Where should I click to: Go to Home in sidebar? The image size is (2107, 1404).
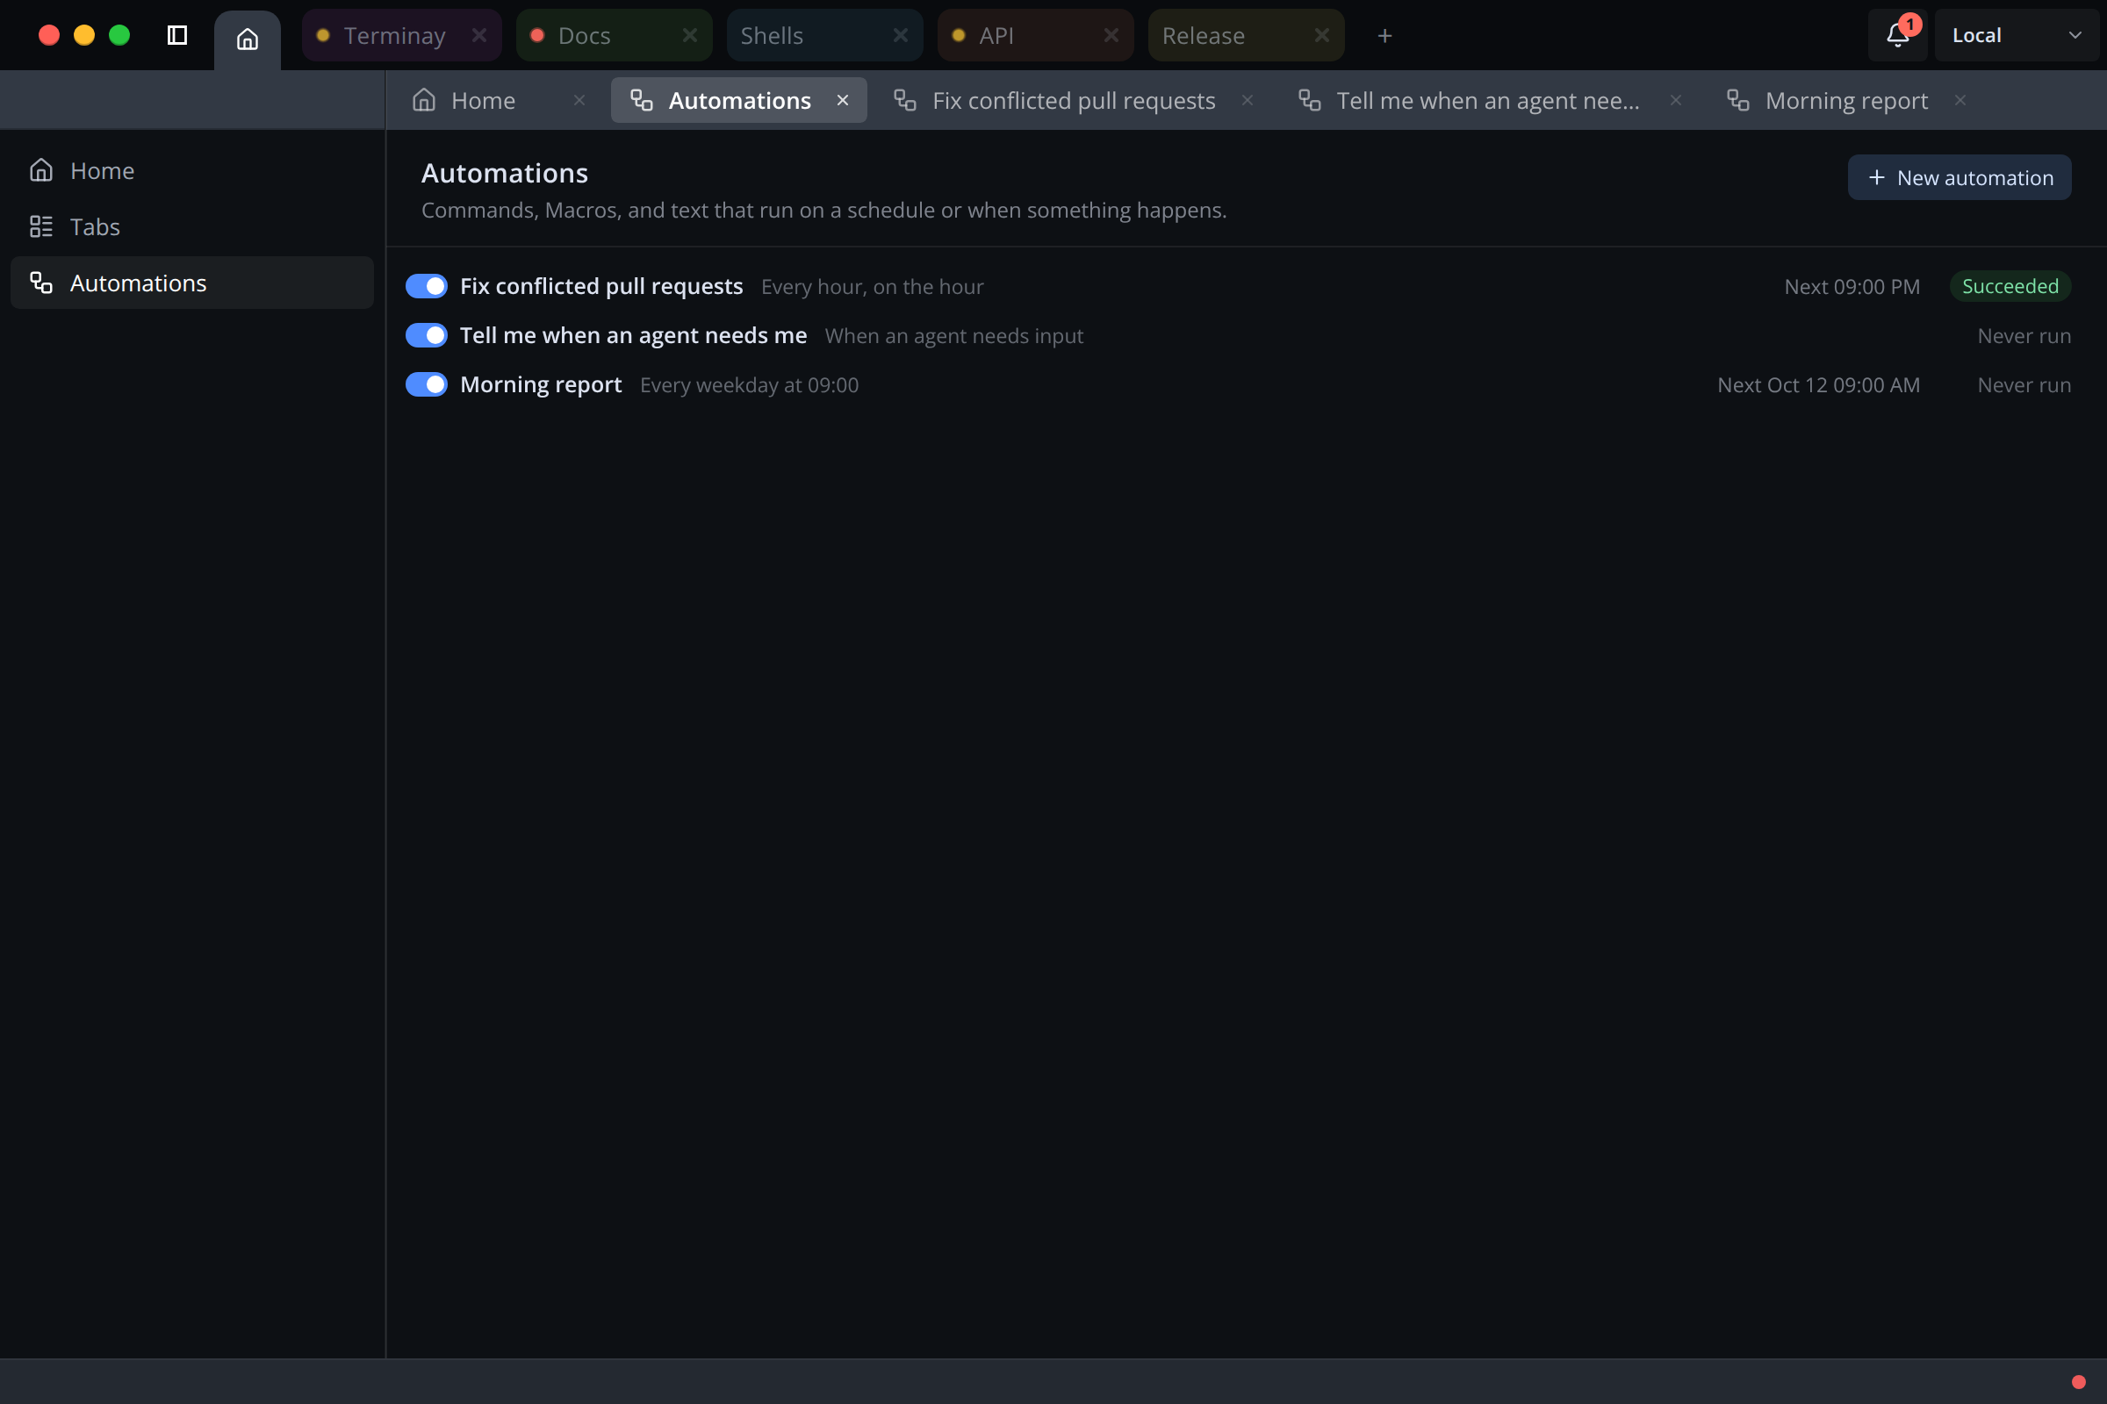191,170
